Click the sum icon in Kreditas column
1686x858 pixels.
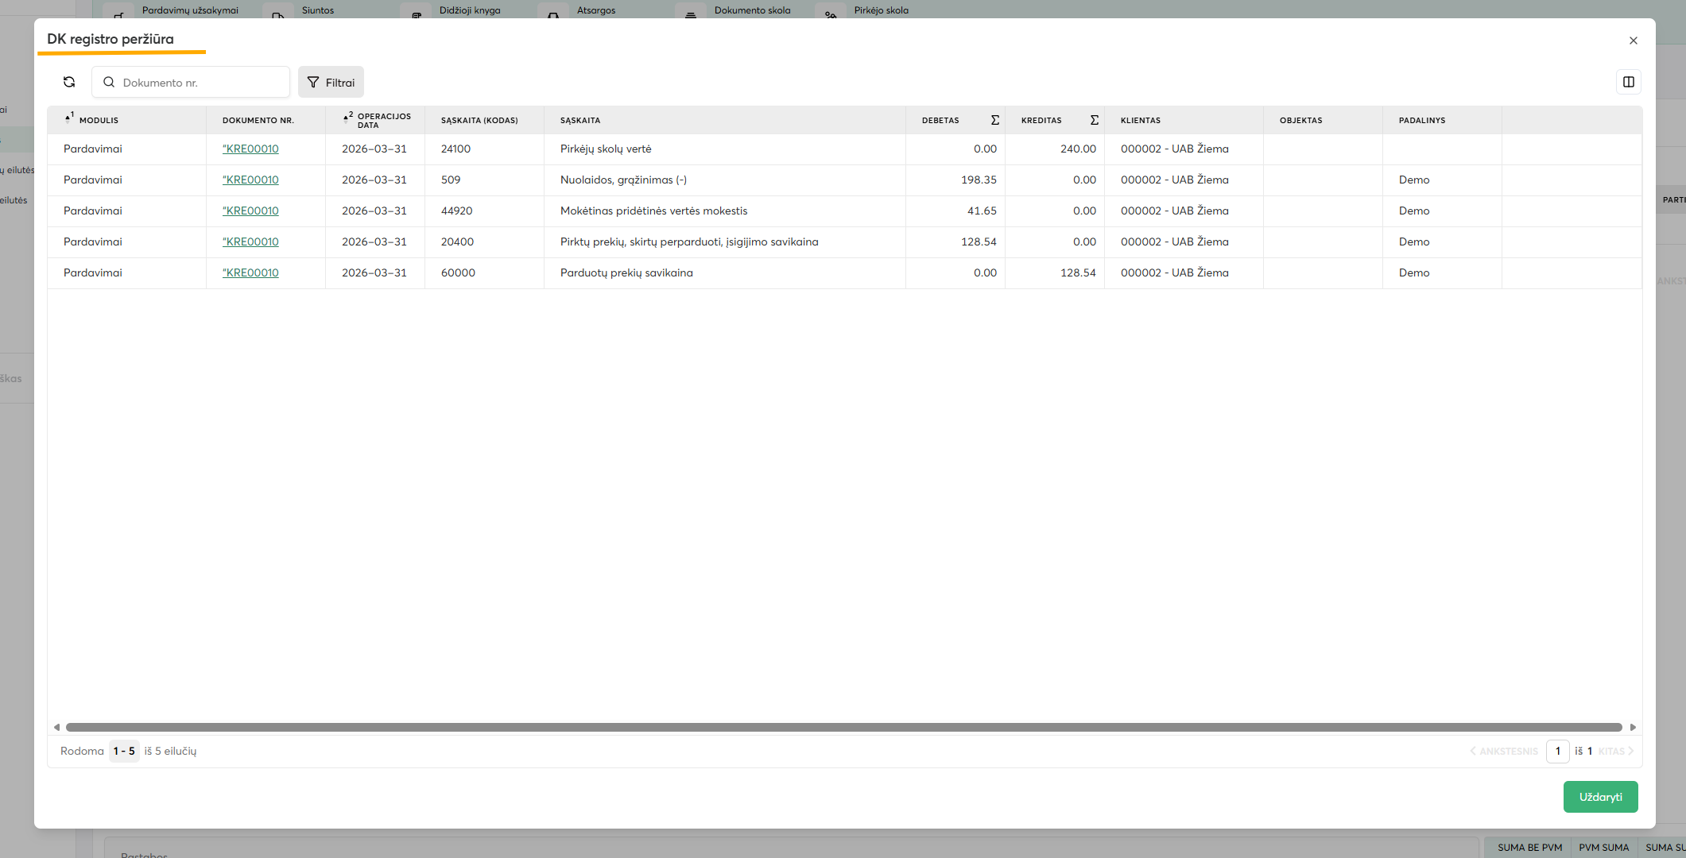[1094, 120]
